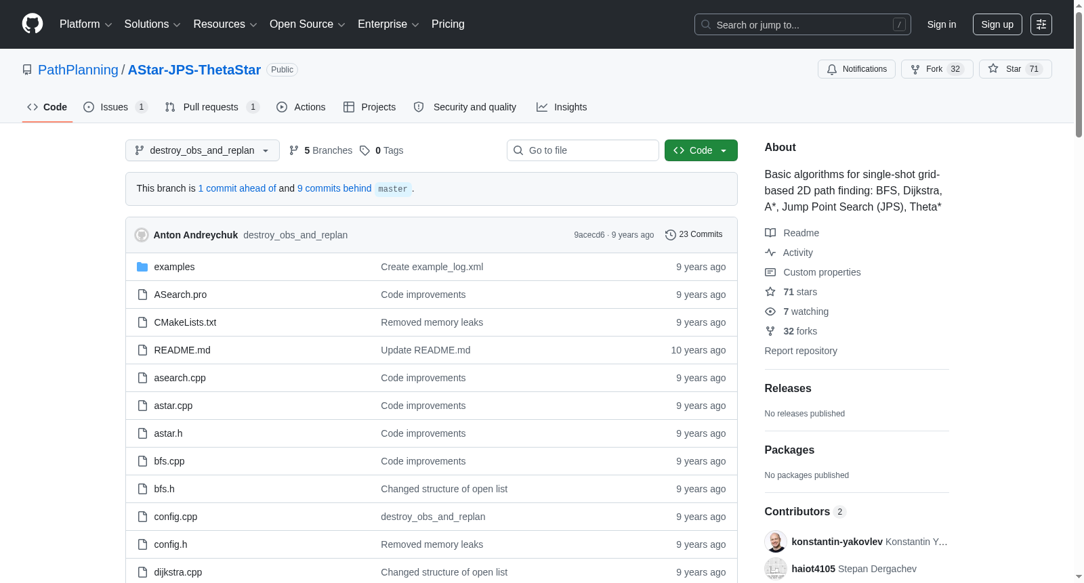Open the PathPlanning owner link
Viewport: 1084px width, 583px height.
pyautogui.click(x=78, y=70)
